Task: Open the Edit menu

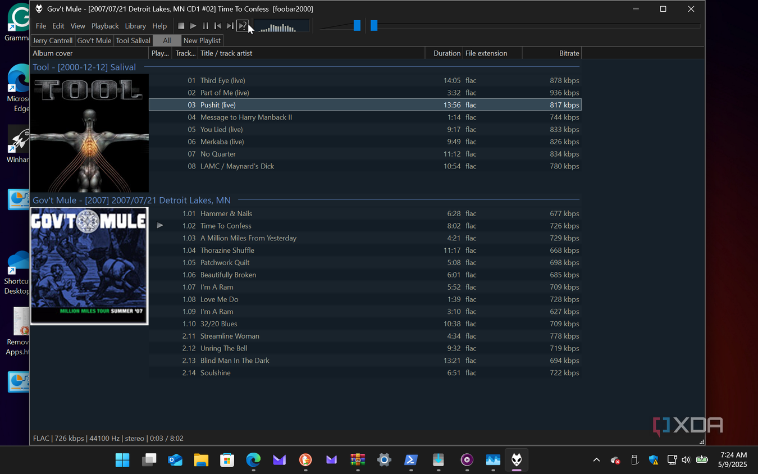Action: (58, 26)
